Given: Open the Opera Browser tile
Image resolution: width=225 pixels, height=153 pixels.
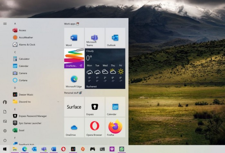Looking at the screenshot, I should coord(95,128).
